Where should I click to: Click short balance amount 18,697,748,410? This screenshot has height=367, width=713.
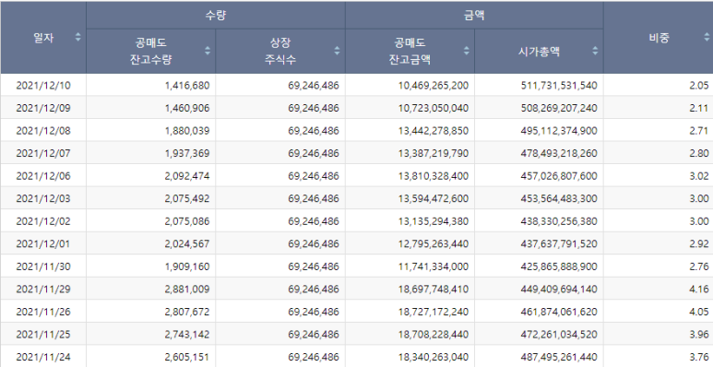pyautogui.click(x=434, y=290)
